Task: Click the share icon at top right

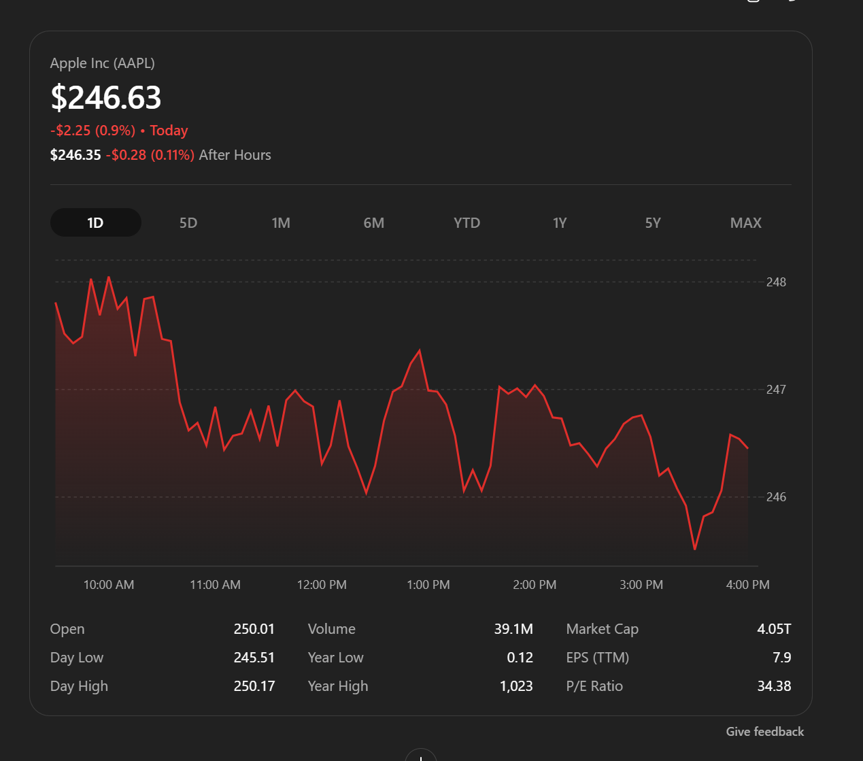Action: point(791,3)
